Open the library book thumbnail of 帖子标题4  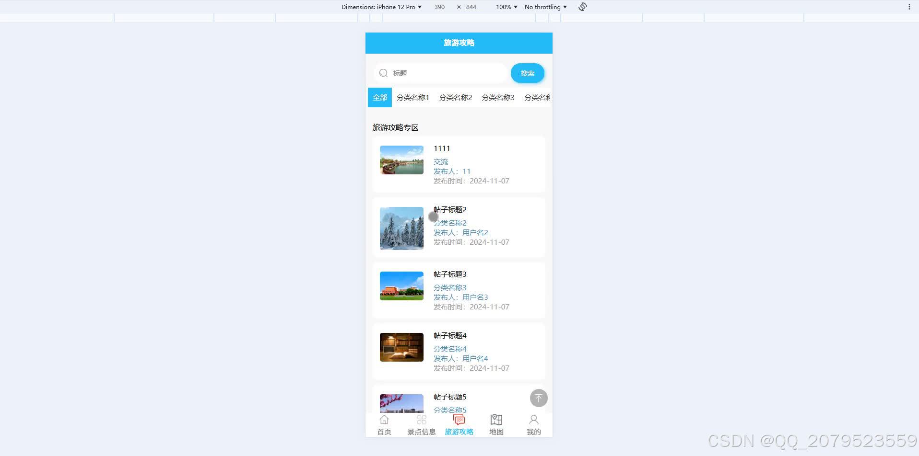click(x=401, y=347)
